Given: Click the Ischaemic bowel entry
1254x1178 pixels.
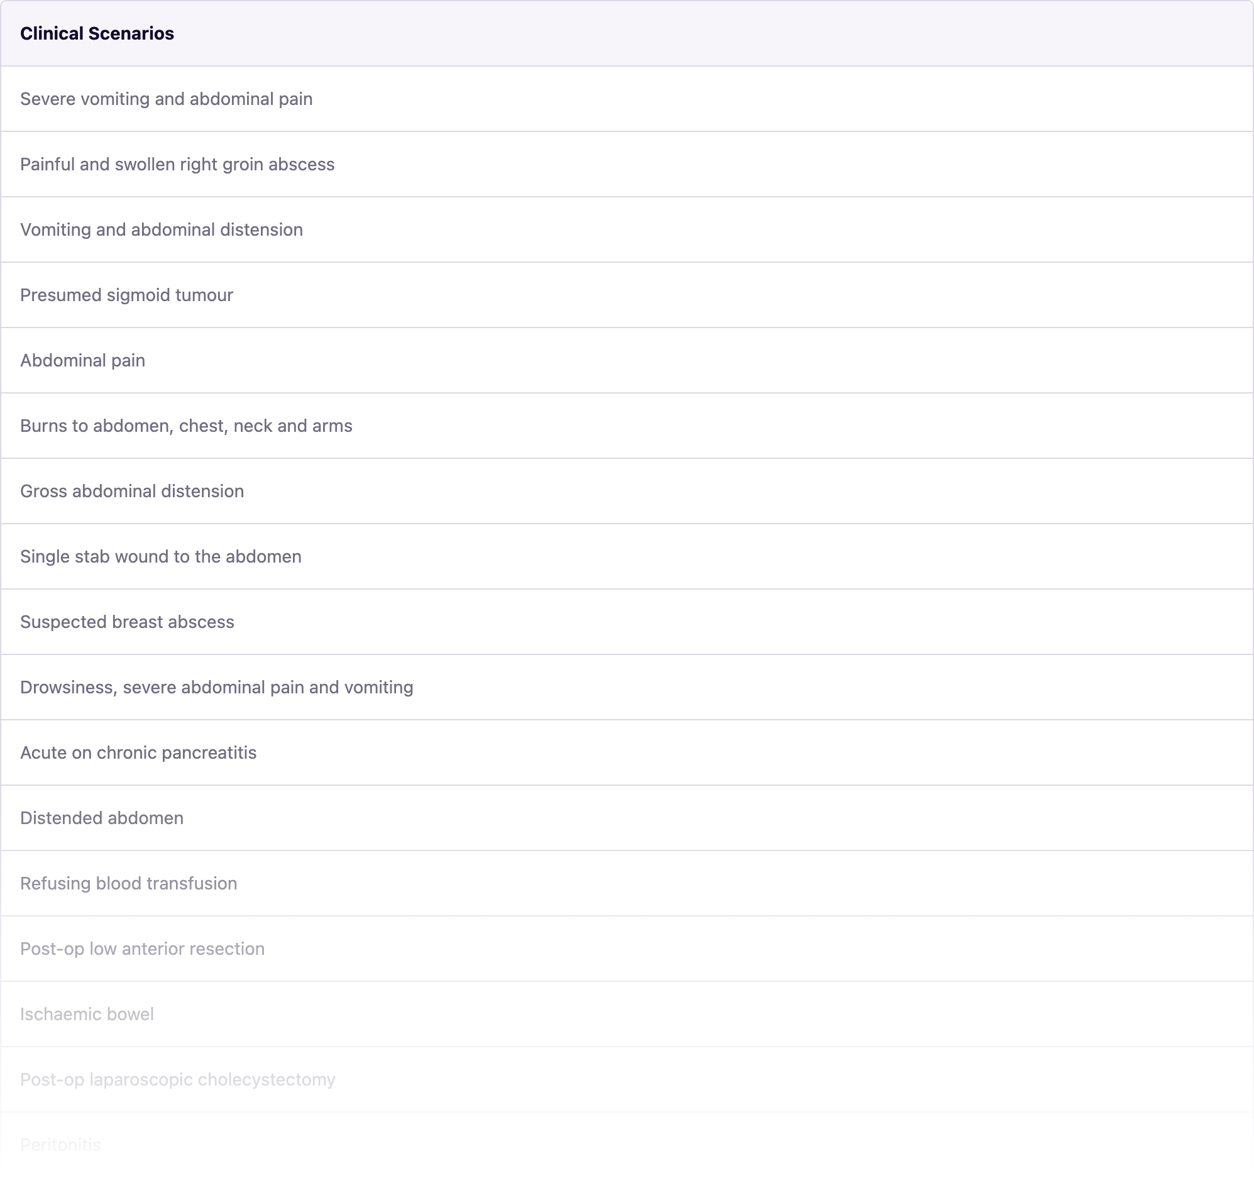Looking at the screenshot, I should [x=87, y=1015].
